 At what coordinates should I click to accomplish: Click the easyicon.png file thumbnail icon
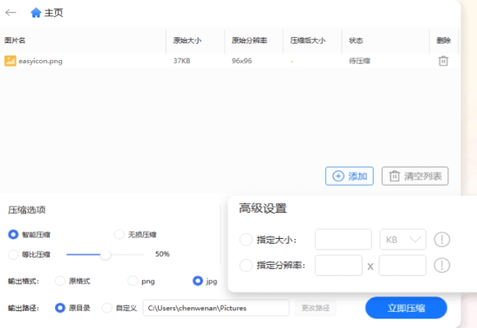coord(10,61)
